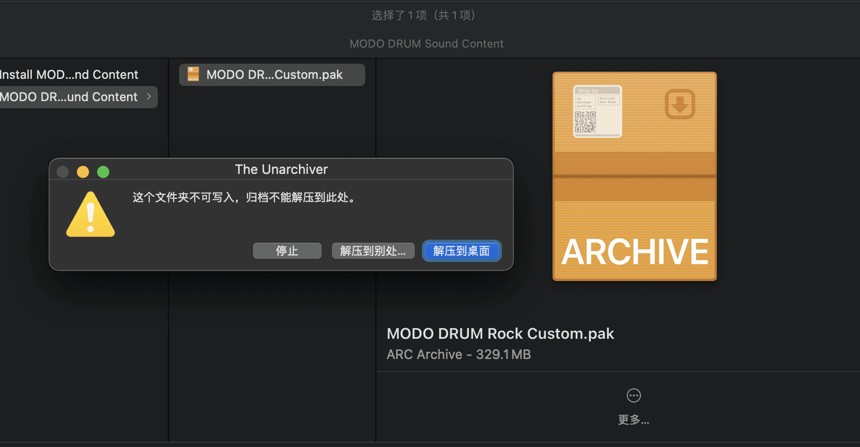Click the pak archive icon in file list
The width and height of the screenshot is (860, 447).
tap(193, 74)
